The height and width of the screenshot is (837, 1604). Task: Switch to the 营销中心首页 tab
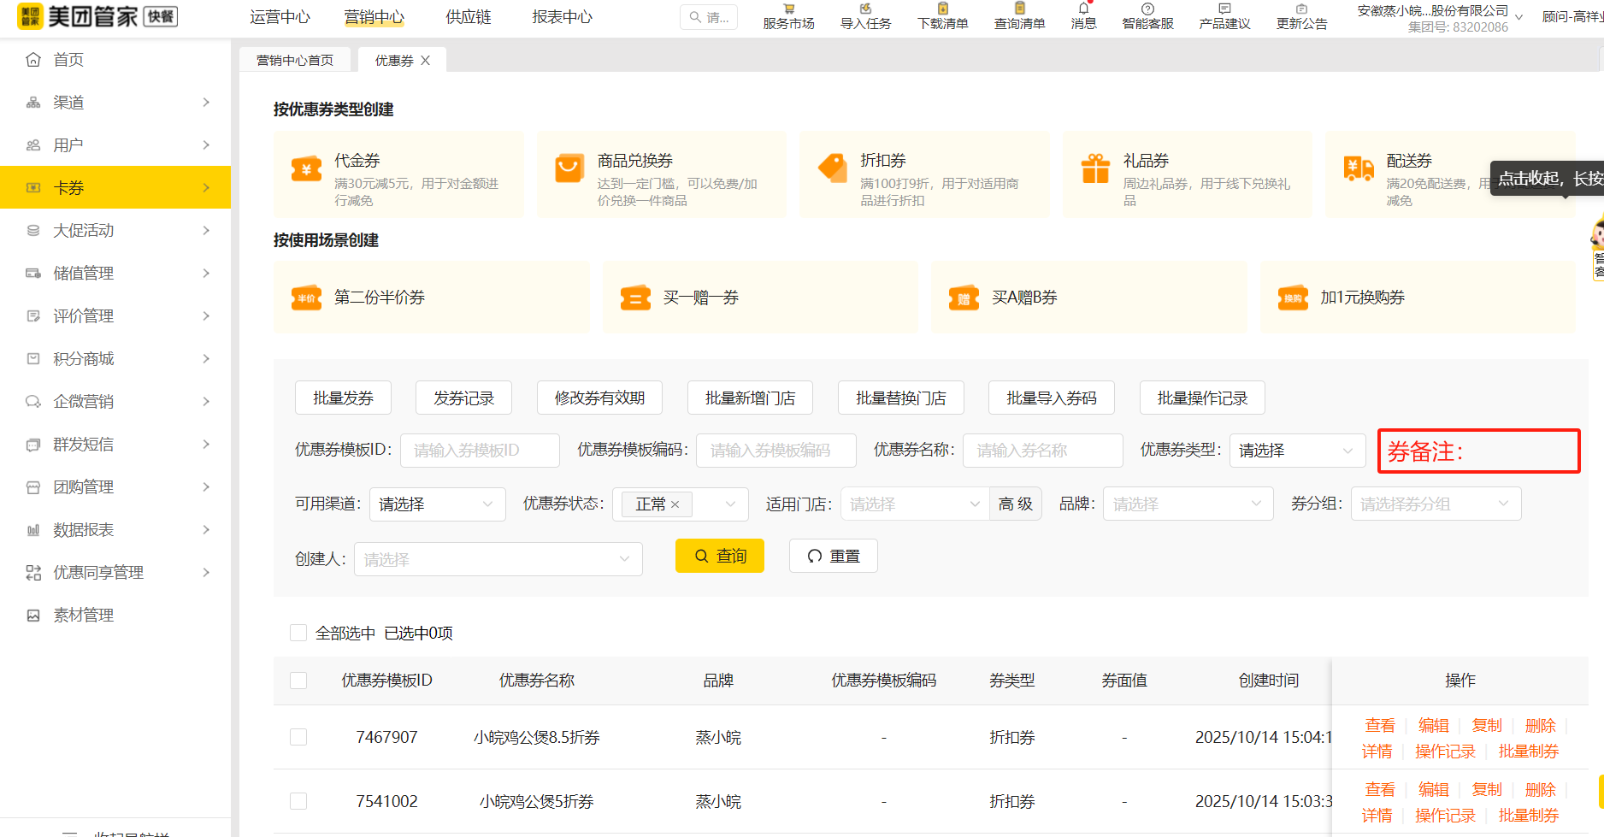[x=294, y=59]
